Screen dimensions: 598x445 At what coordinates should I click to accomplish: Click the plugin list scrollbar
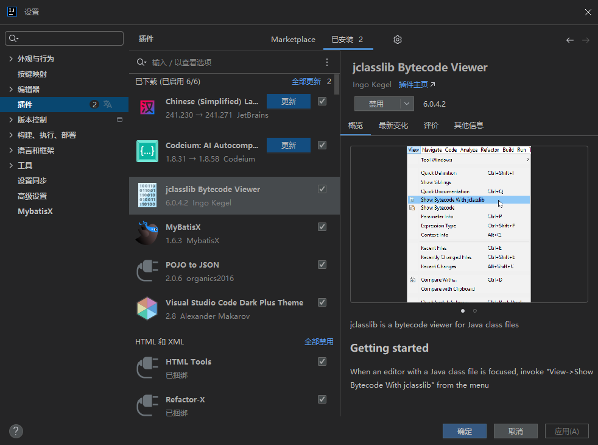point(337,84)
